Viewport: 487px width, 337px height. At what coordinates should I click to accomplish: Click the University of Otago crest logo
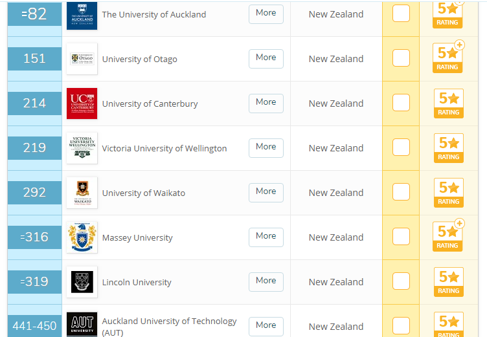coord(82,59)
